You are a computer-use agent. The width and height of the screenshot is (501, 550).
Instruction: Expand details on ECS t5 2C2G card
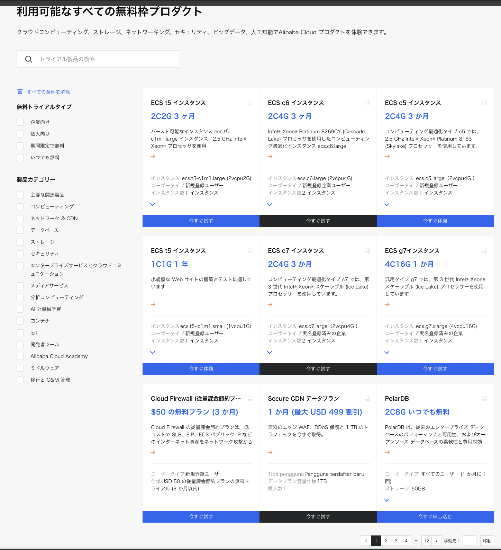point(153,204)
